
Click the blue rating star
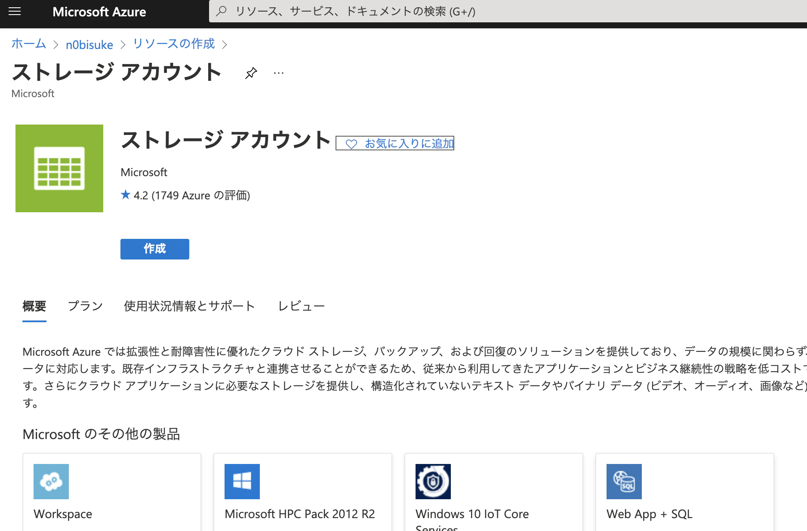(x=125, y=195)
